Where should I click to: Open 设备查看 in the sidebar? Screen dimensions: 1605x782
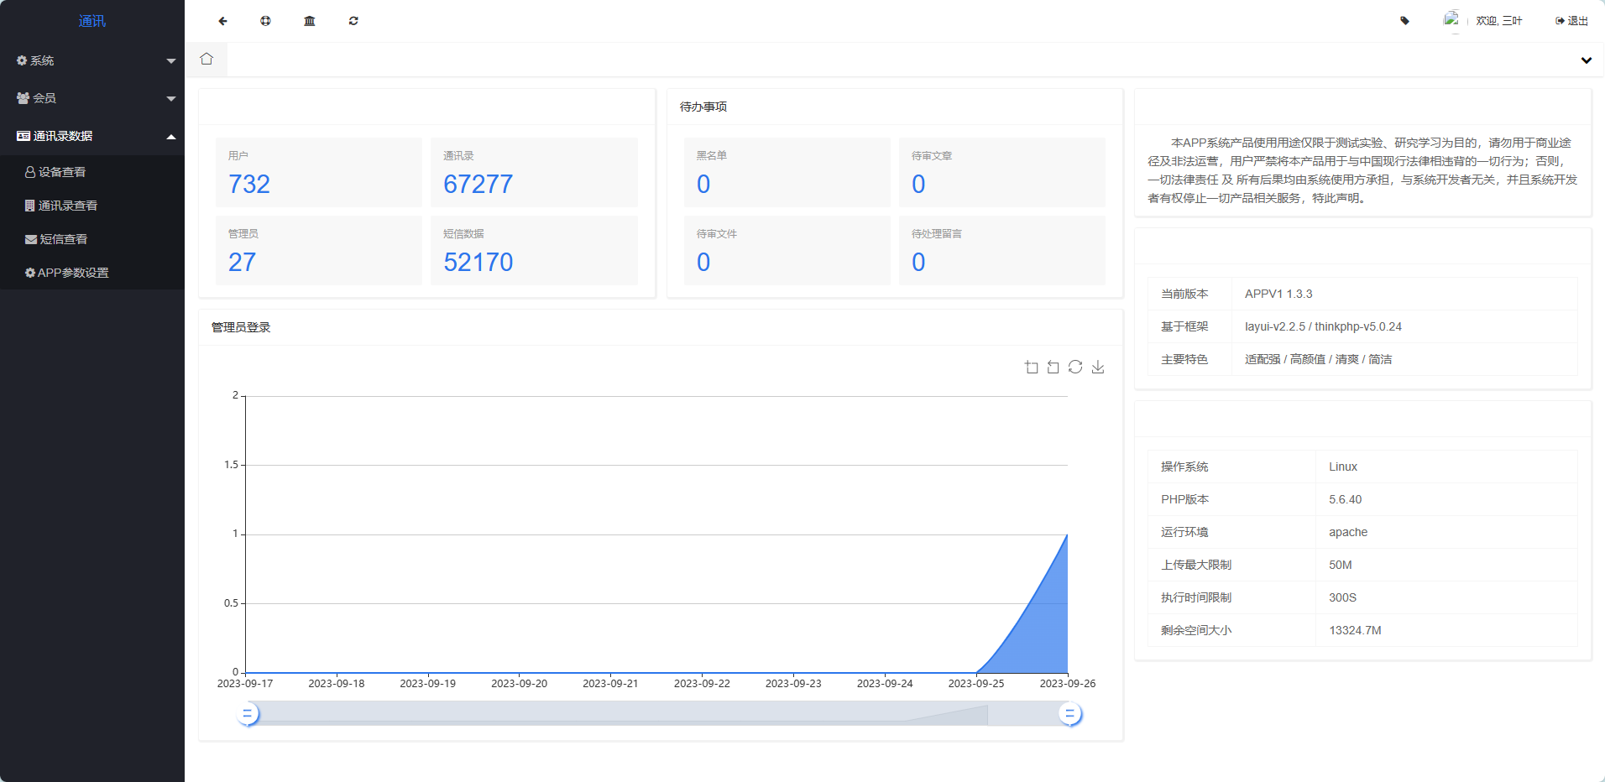[x=61, y=172]
